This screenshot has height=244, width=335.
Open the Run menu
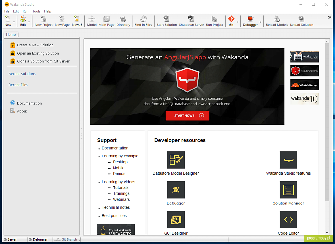coord(26,11)
